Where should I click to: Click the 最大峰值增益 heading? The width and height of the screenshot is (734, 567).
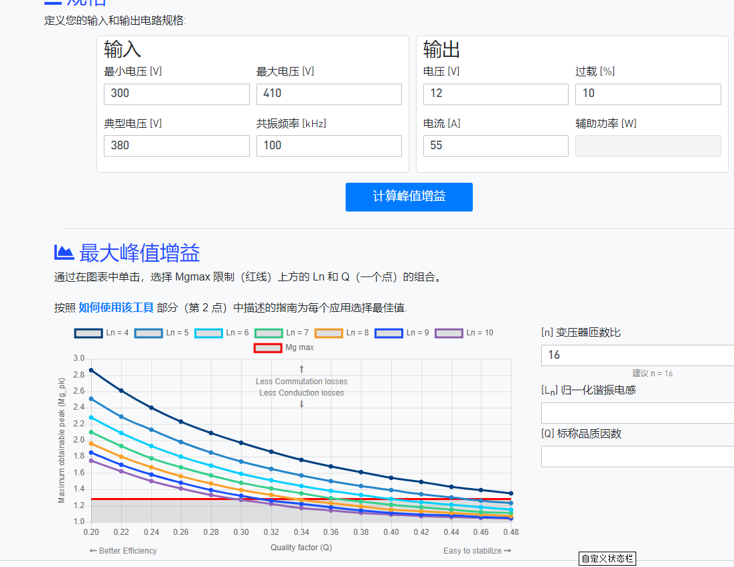pyautogui.click(x=139, y=253)
